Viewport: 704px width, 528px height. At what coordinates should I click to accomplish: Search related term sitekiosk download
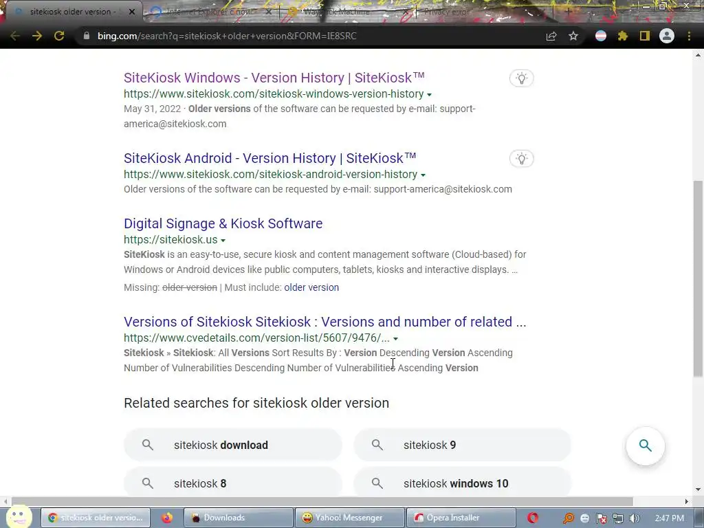232,445
